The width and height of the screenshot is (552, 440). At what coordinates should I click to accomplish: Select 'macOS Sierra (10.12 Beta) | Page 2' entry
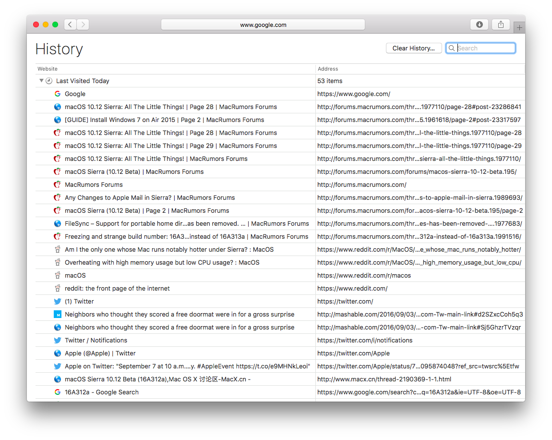[280, 211]
